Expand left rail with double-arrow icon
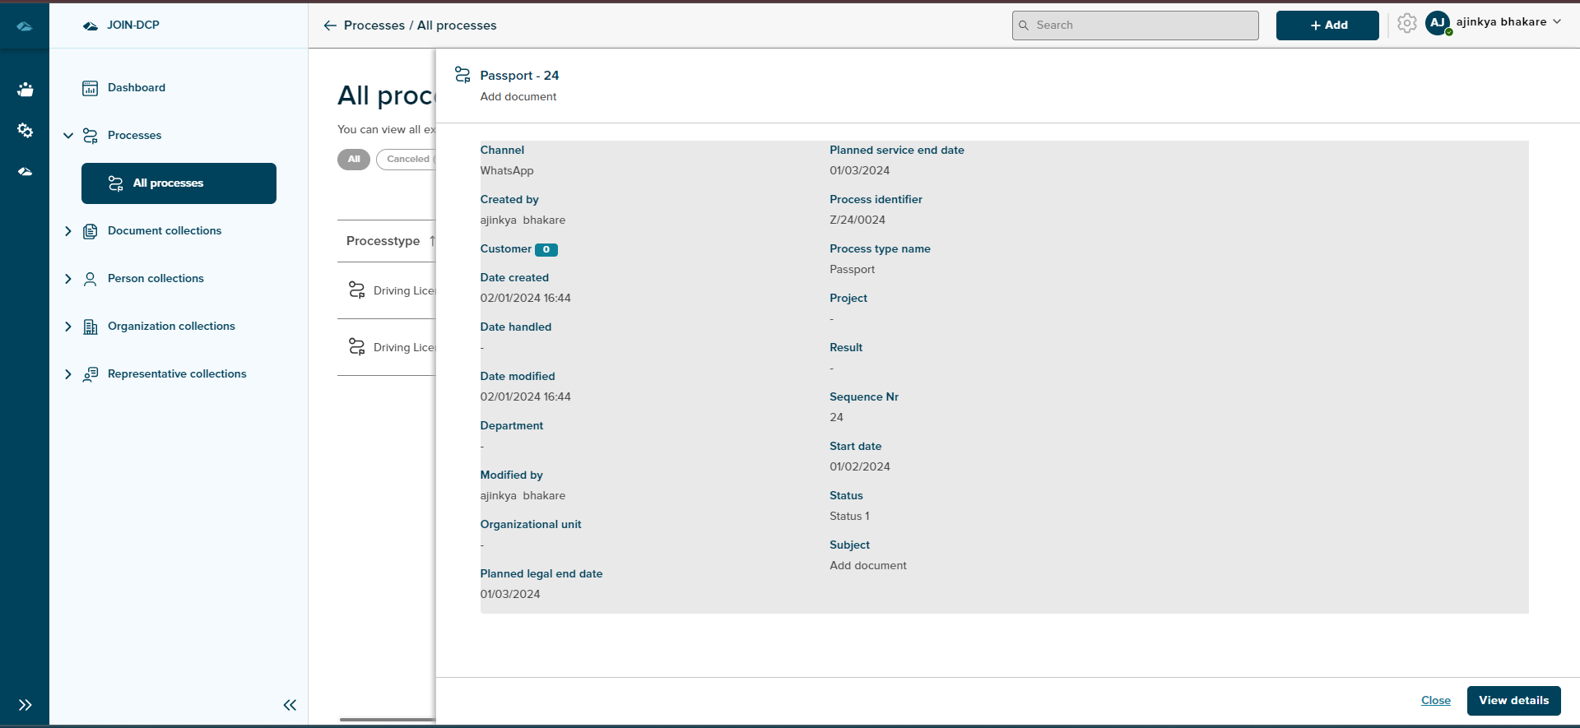The height and width of the screenshot is (728, 1580). 25,705
